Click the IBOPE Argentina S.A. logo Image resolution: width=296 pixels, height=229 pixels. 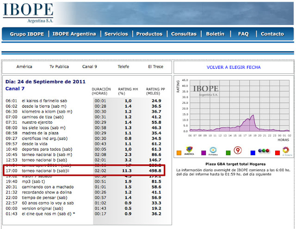(x=28, y=13)
